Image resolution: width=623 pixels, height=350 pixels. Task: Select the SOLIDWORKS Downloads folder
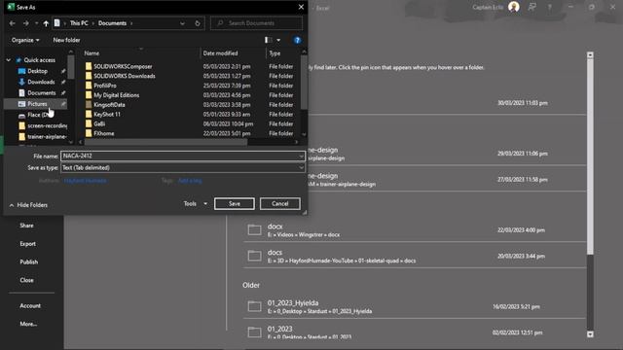coord(124,76)
